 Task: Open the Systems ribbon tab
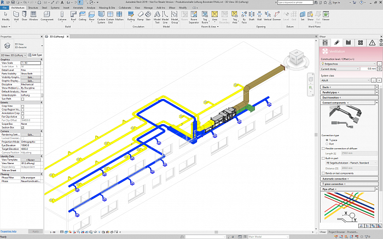tap(55, 8)
